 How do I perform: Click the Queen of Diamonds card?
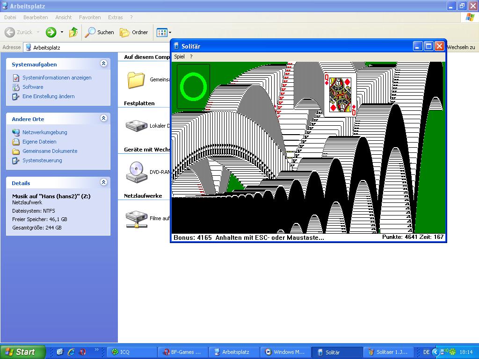tap(340, 94)
